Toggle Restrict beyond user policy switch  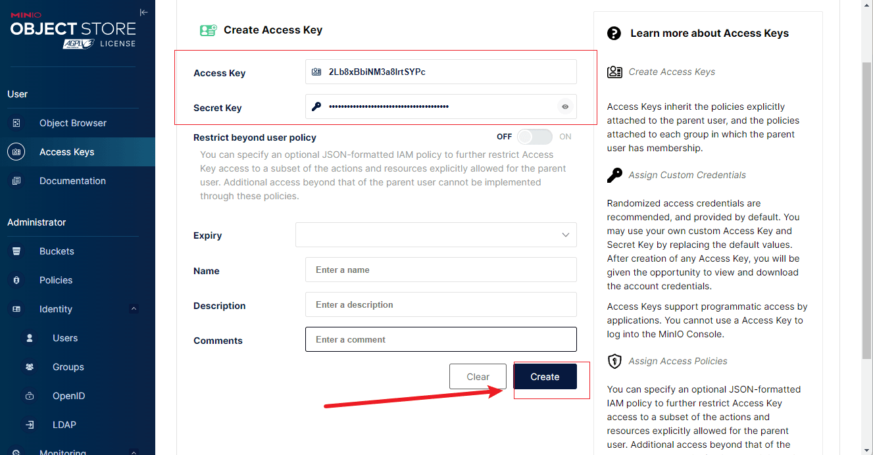tap(534, 137)
